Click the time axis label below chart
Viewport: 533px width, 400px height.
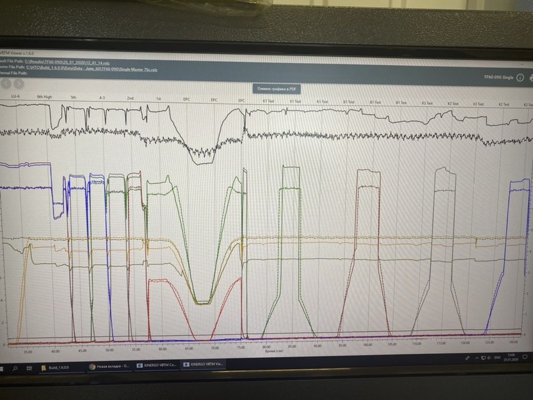[x=274, y=351]
